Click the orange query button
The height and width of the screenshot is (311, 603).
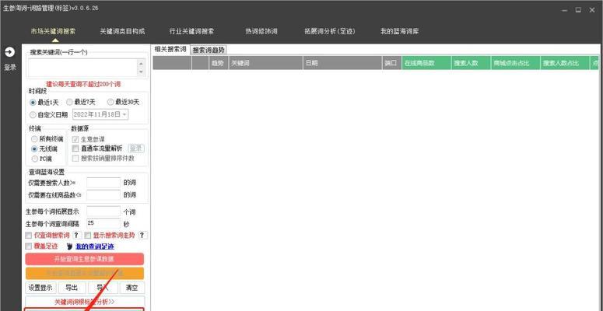85,274
